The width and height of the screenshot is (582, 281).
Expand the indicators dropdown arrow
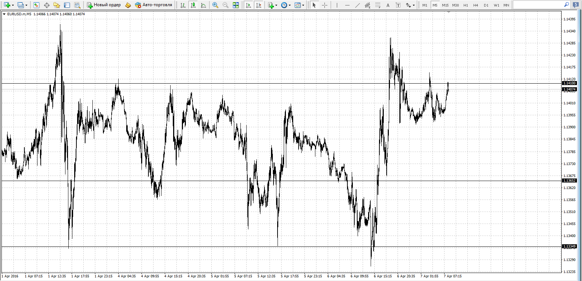[x=276, y=5]
